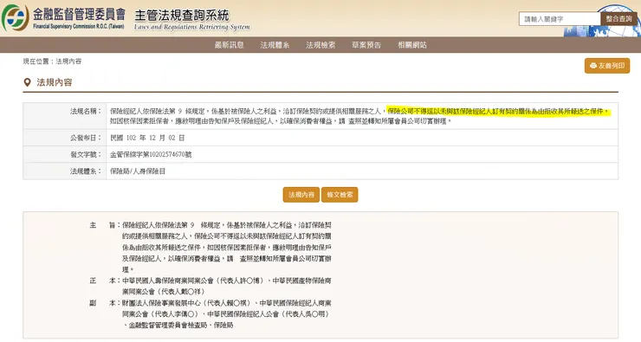The height and width of the screenshot is (342, 641).
Task: Click the 金融監督管理委員會檢查局、保險局 line
Action: [x=178, y=326]
